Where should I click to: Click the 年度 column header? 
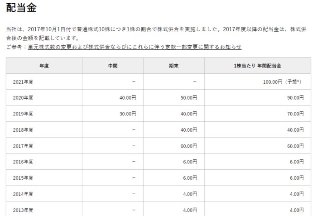[44, 66]
